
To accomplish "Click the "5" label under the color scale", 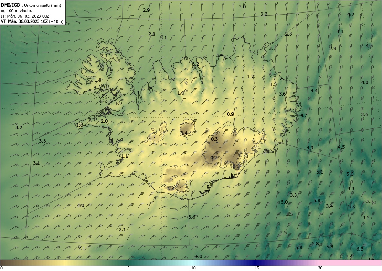I will pyautogui.click(x=128, y=268).
